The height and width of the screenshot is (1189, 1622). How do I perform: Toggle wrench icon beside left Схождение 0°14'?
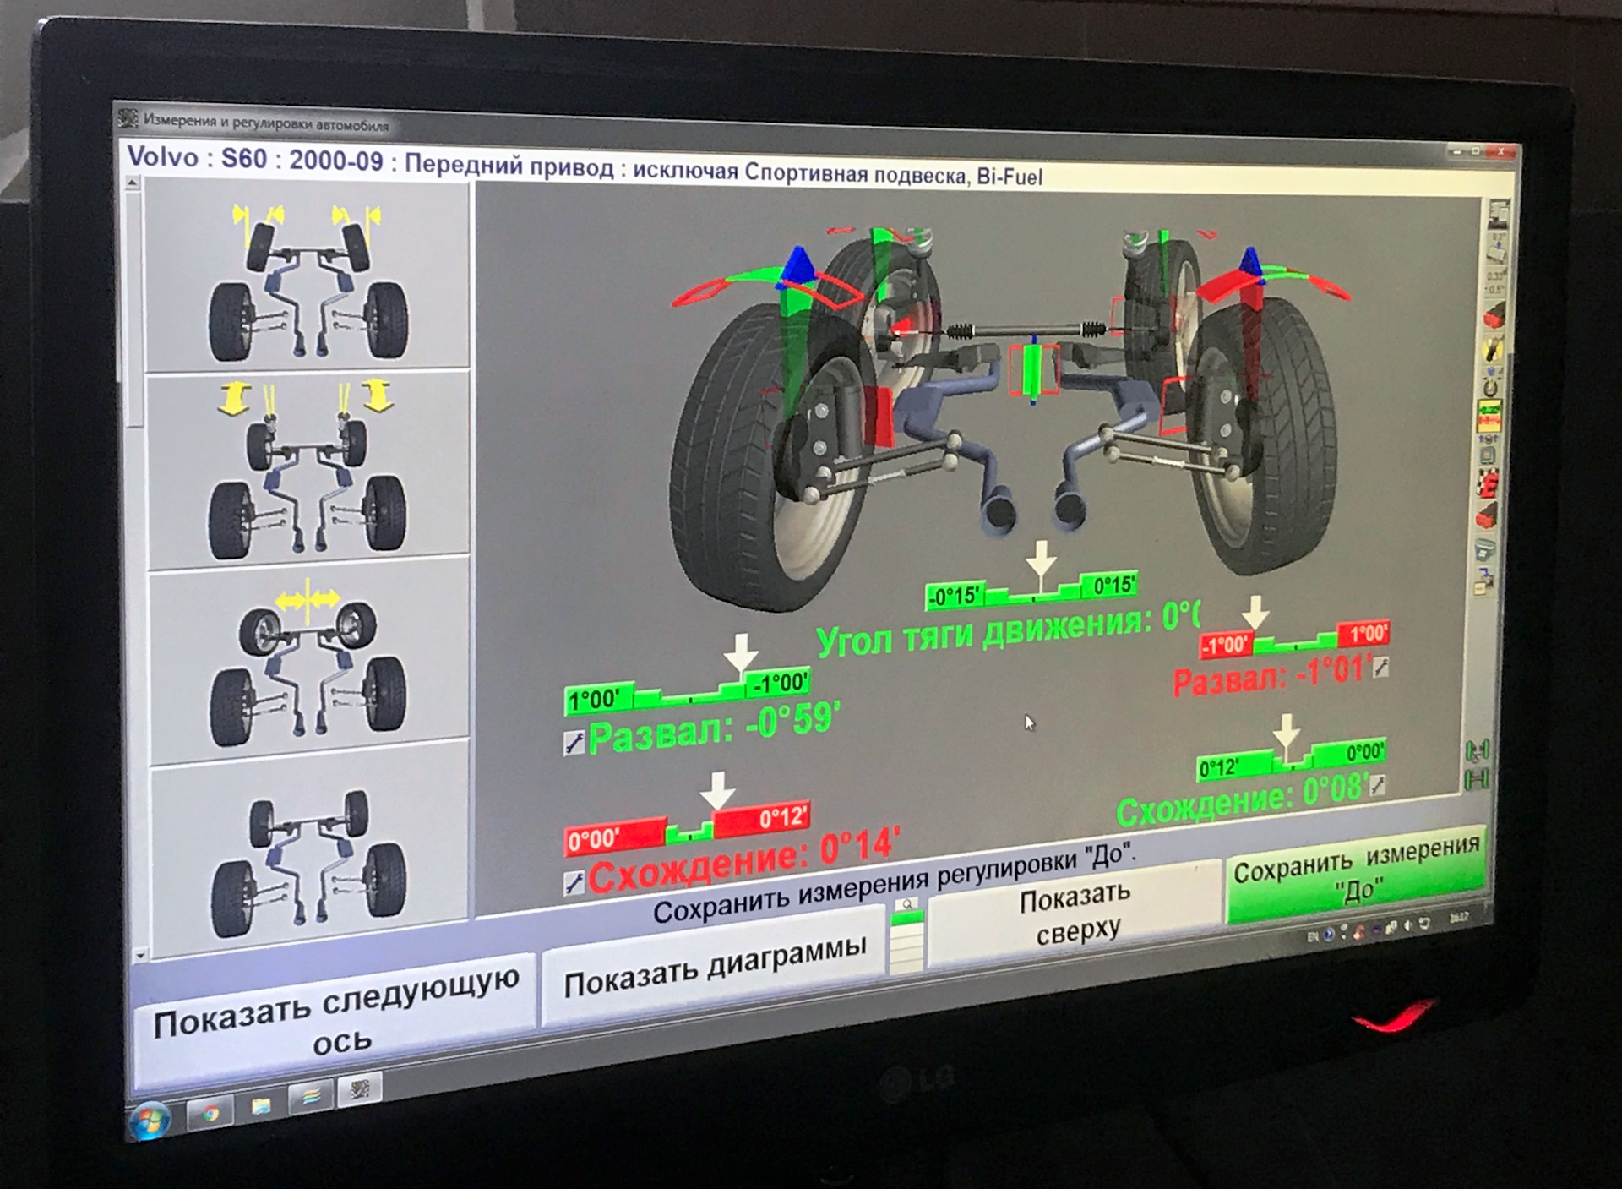[574, 883]
